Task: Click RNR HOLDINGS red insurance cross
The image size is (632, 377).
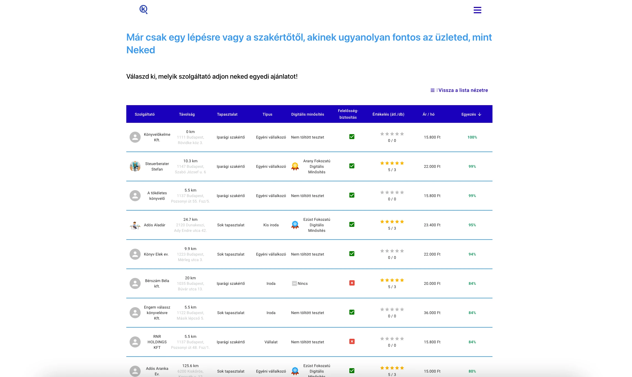Action: pos(352,341)
